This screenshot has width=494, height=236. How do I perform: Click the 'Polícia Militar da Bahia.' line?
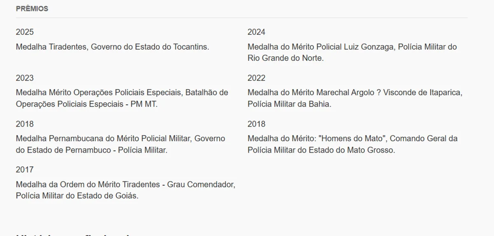pos(289,104)
